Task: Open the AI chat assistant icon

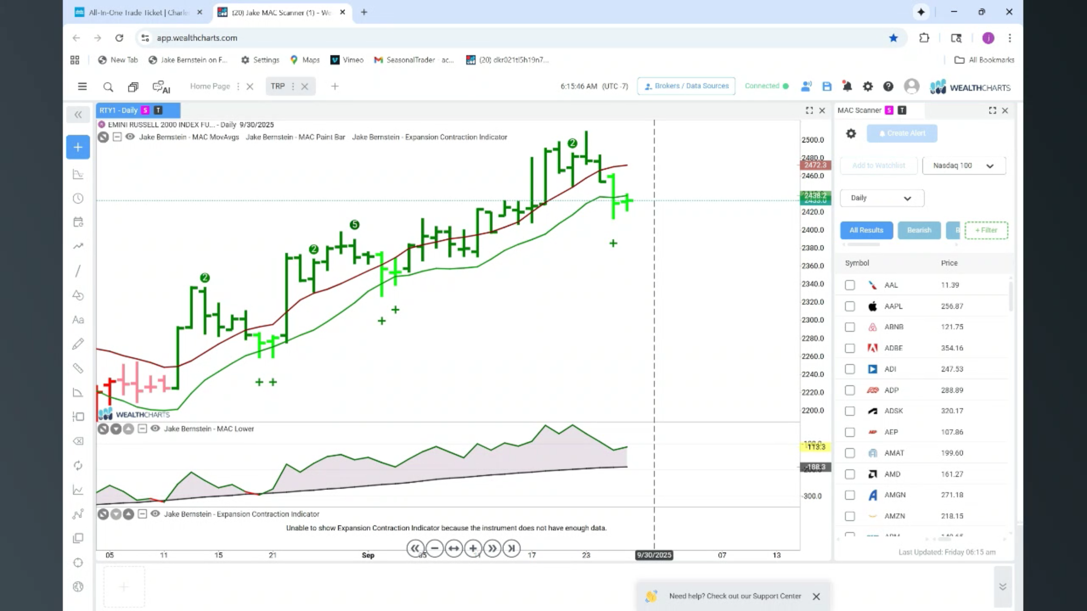Action: (x=161, y=87)
